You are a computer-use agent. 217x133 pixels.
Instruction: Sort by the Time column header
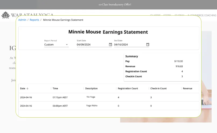click(x=55, y=88)
